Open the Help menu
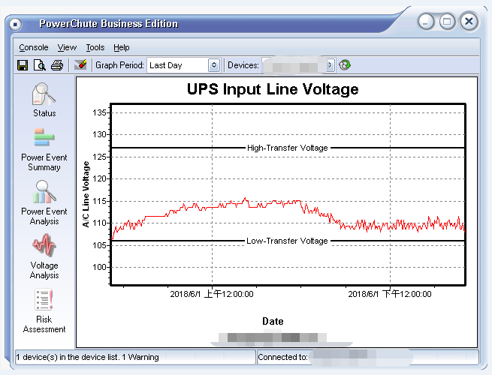 tap(122, 47)
